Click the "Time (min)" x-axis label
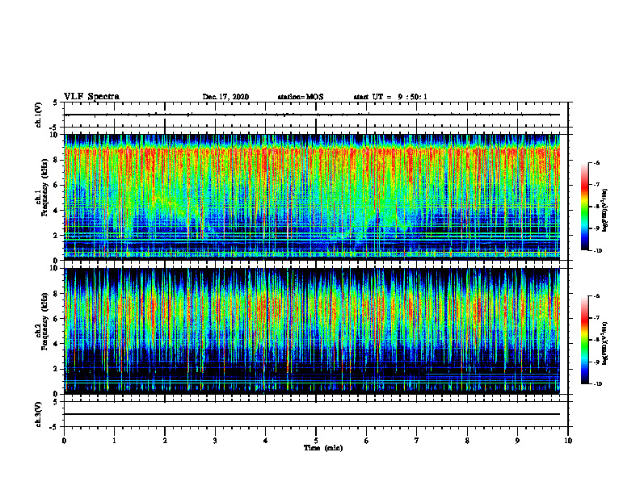 coord(323,448)
